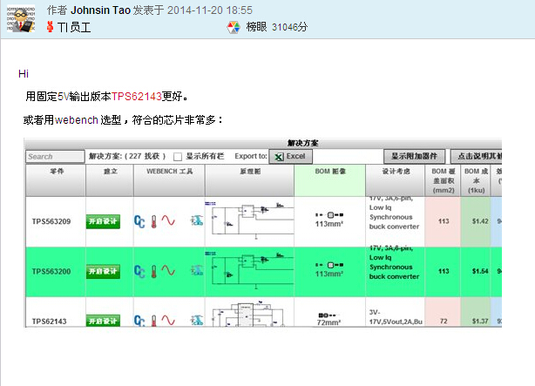Click the 点击说明其他 button at the right edge

(477, 156)
